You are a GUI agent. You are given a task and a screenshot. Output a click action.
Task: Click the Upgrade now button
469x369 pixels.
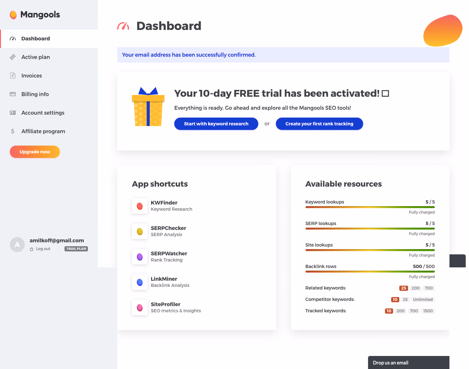[x=35, y=152]
